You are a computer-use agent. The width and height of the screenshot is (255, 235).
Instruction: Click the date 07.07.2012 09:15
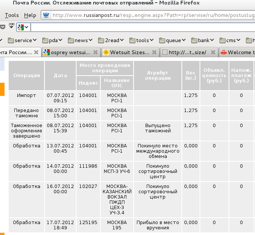[x=60, y=98]
